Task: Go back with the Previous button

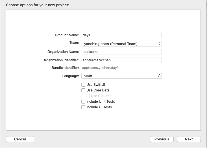Action: (x=162, y=139)
